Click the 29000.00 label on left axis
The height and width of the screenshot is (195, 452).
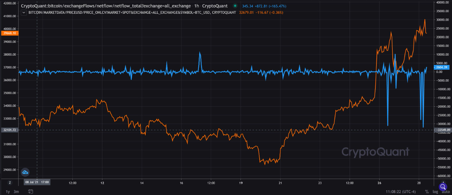click(x=10, y=170)
